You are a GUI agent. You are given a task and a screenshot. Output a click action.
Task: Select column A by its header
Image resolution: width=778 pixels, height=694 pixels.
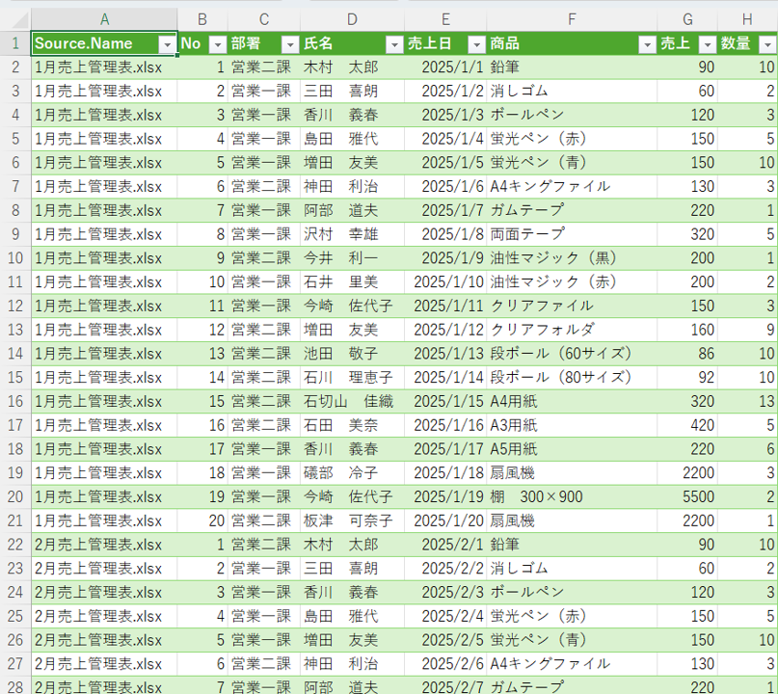point(104,20)
